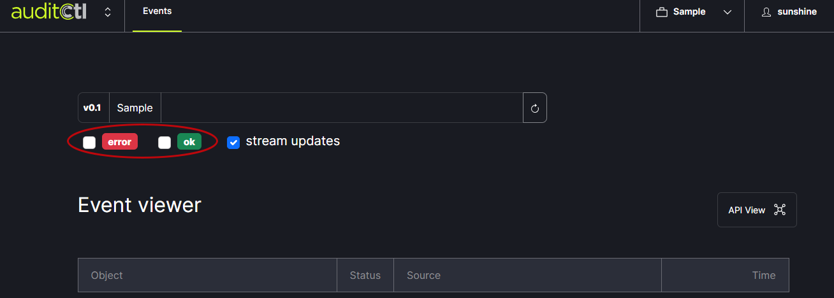
Task: Click the API View graph icon
Action: click(780, 210)
